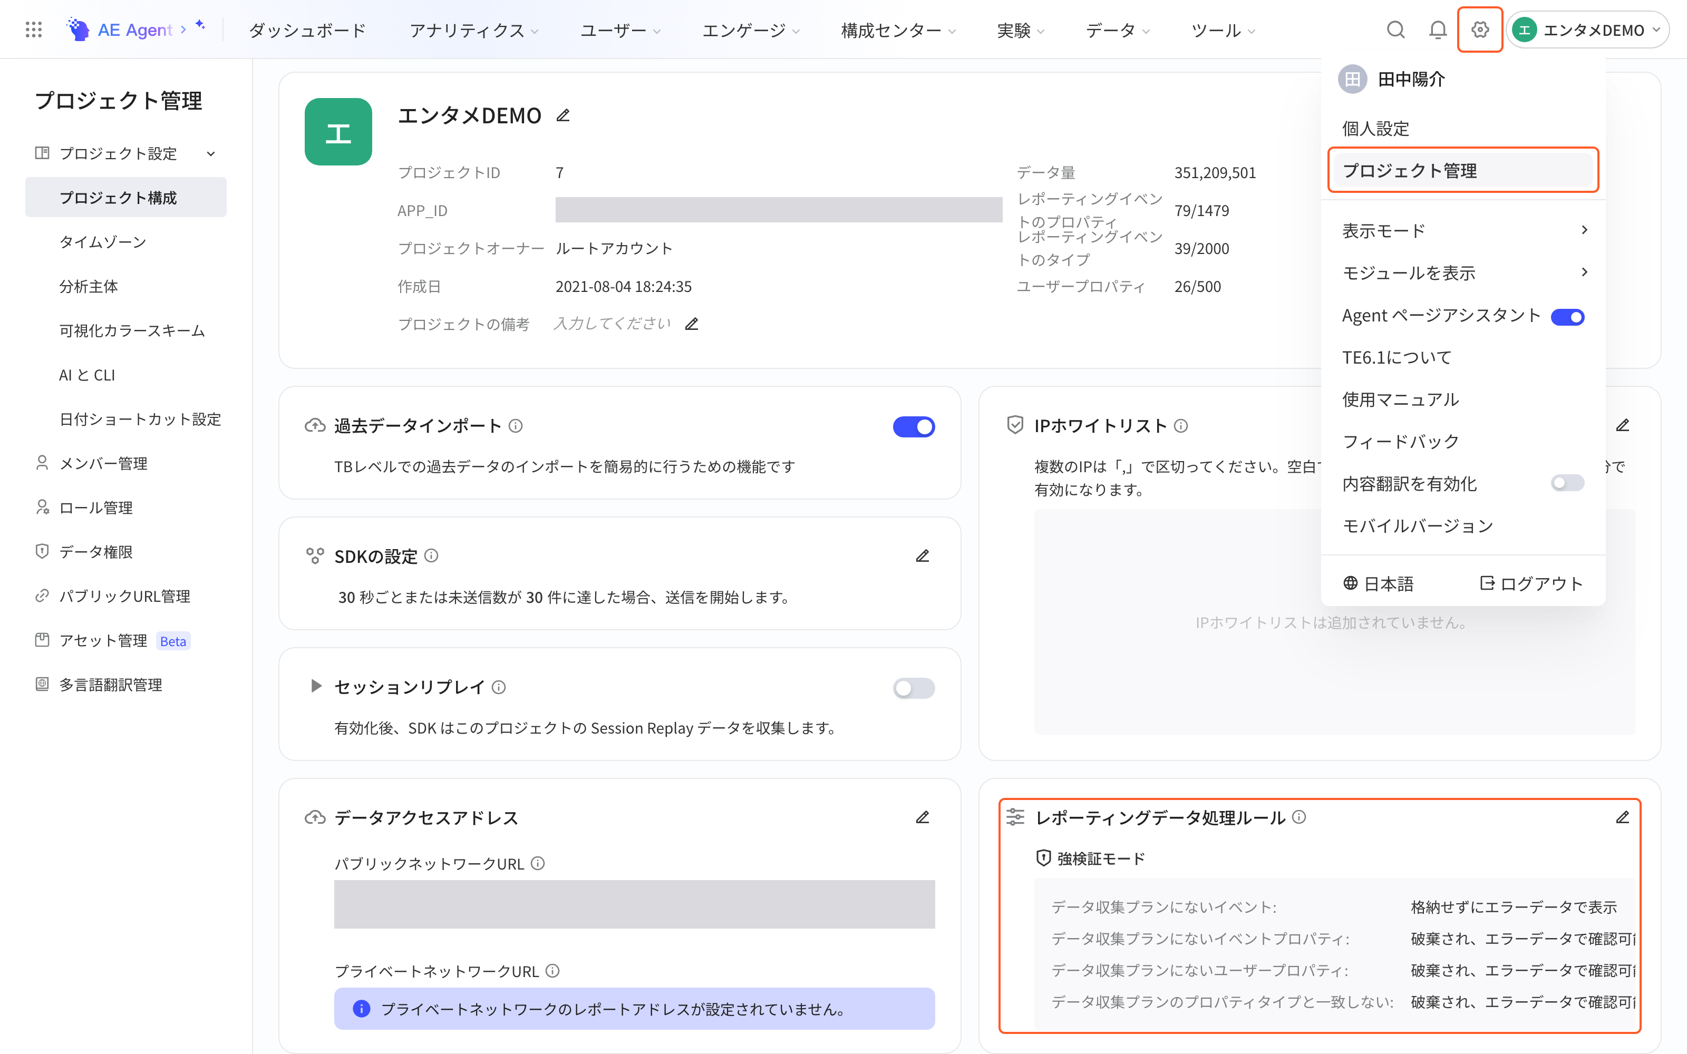Click the パブリックネットワークURL field
The image size is (1687, 1054).
click(x=634, y=904)
